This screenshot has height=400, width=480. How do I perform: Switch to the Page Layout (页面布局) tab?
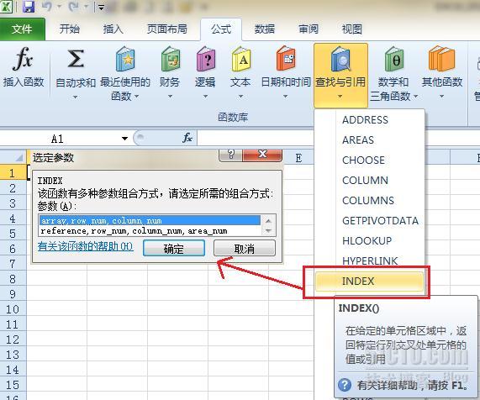click(166, 29)
